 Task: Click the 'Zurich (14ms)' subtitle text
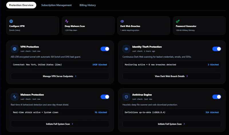pos(15,30)
